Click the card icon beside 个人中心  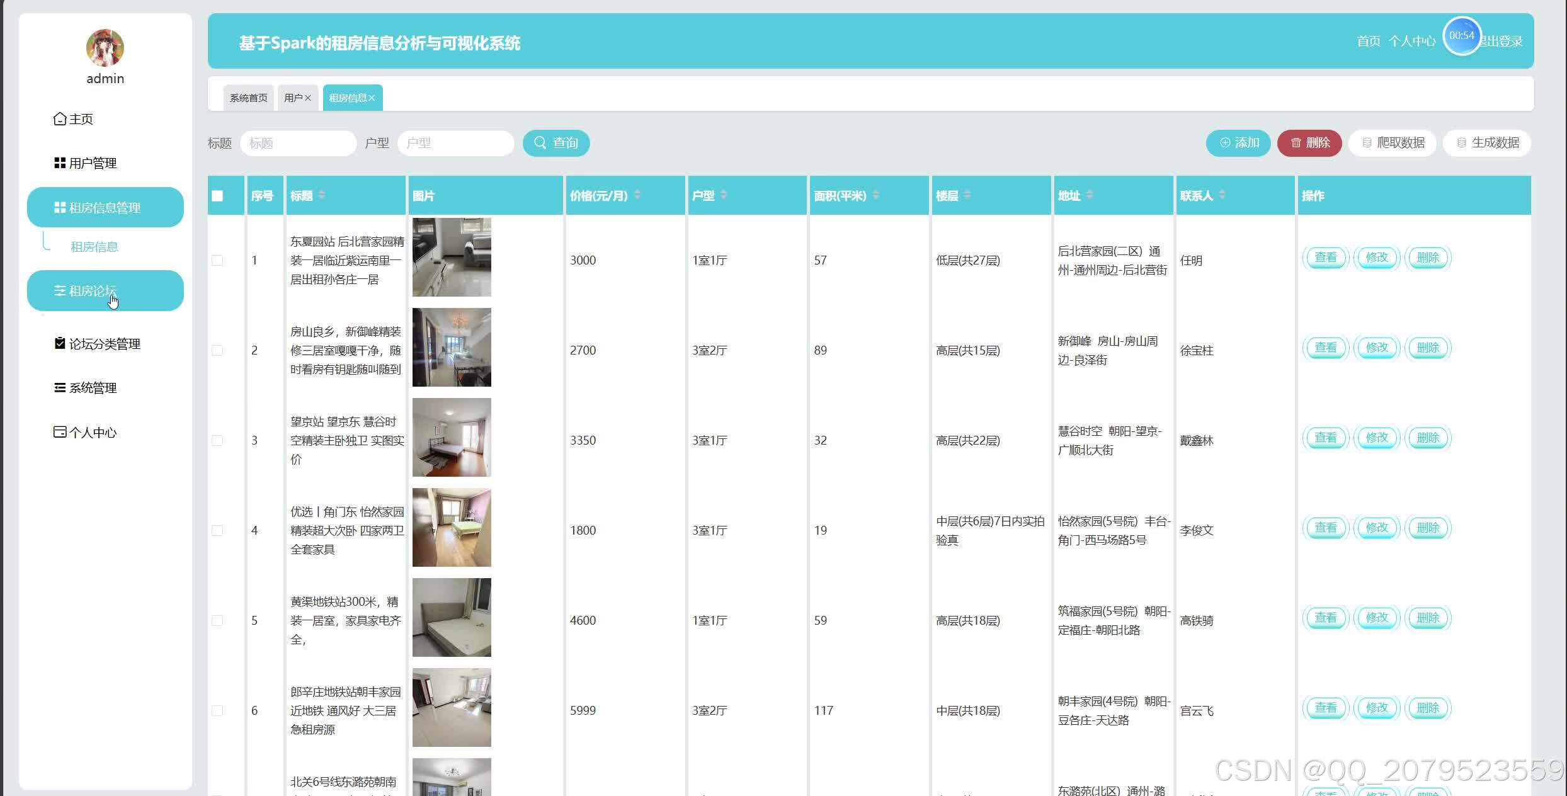[x=60, y=432]
